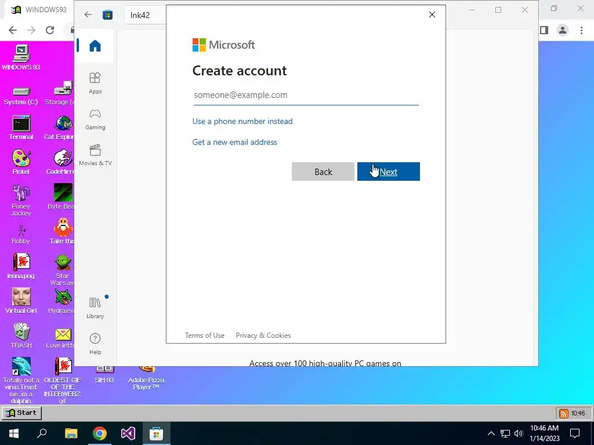Open File Explorer from taskbar
The width and height of the screenshot is (594, 445).
pyautogui.click(x=71, y=433)
